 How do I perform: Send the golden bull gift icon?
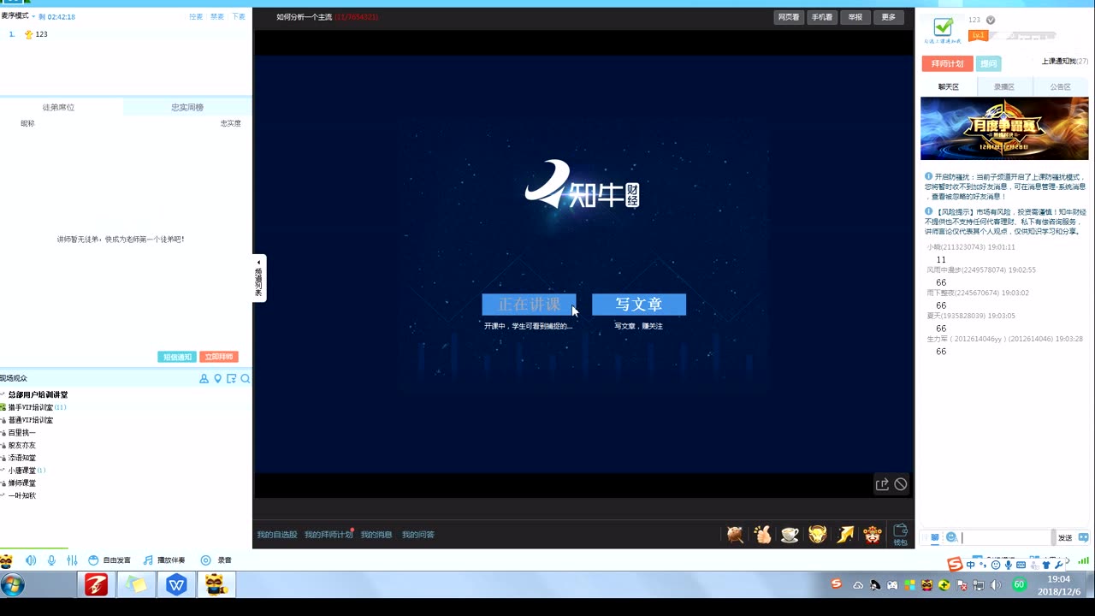818,535
